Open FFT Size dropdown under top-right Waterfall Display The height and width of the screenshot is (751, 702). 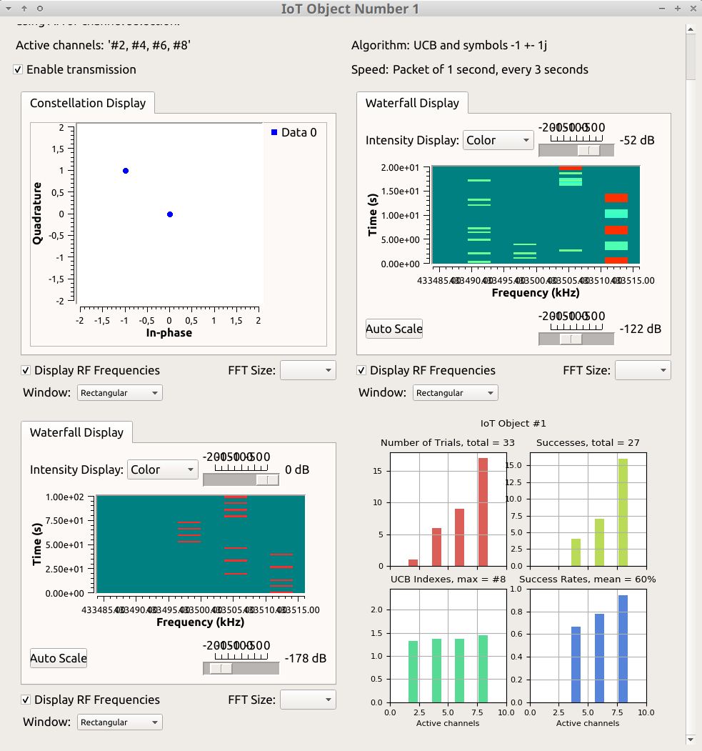coord(643,370)
